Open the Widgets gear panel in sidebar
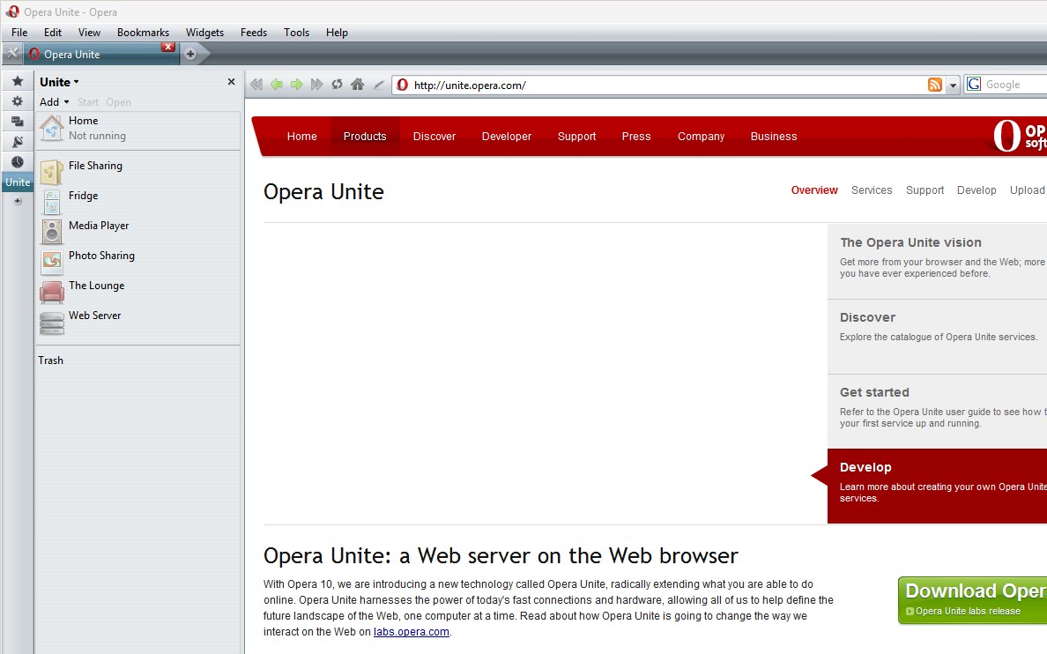Viewport: 1047px width, 654px height. (17, 101)
